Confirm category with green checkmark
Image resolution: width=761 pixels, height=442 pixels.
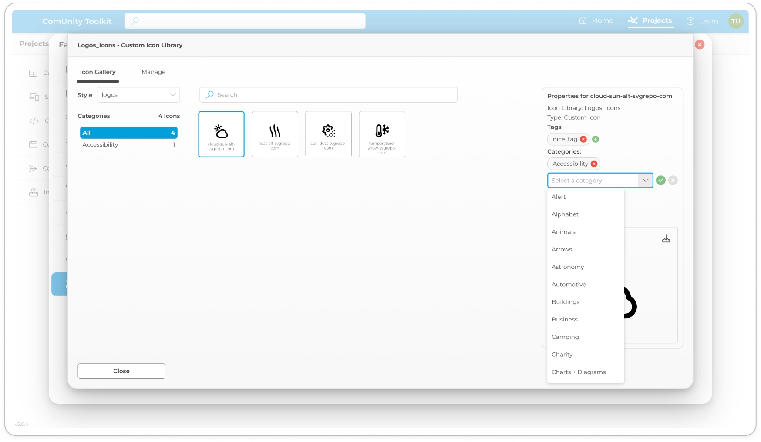(660, 181)
